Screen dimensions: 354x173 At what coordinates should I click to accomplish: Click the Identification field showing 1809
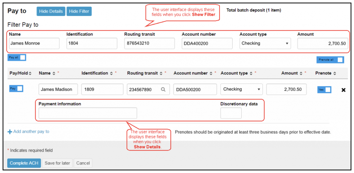(102, 89)
